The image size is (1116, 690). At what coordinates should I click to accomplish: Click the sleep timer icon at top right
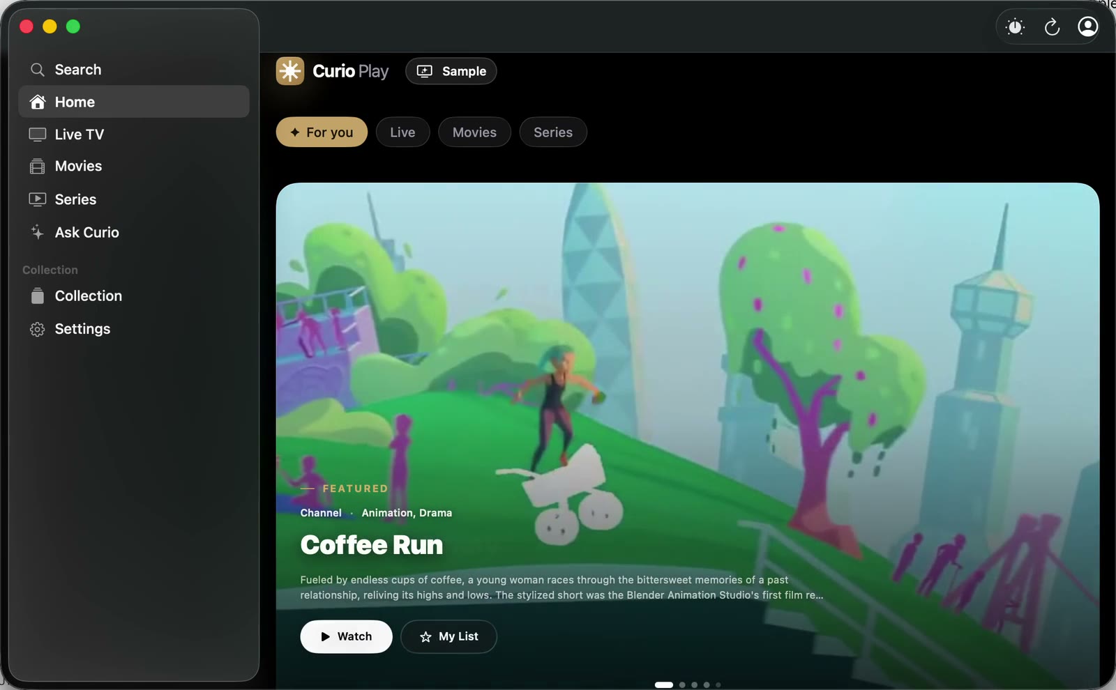1016,27
